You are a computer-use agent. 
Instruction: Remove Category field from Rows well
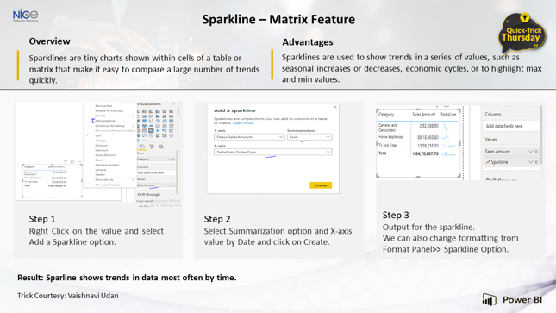coord(173,159)
